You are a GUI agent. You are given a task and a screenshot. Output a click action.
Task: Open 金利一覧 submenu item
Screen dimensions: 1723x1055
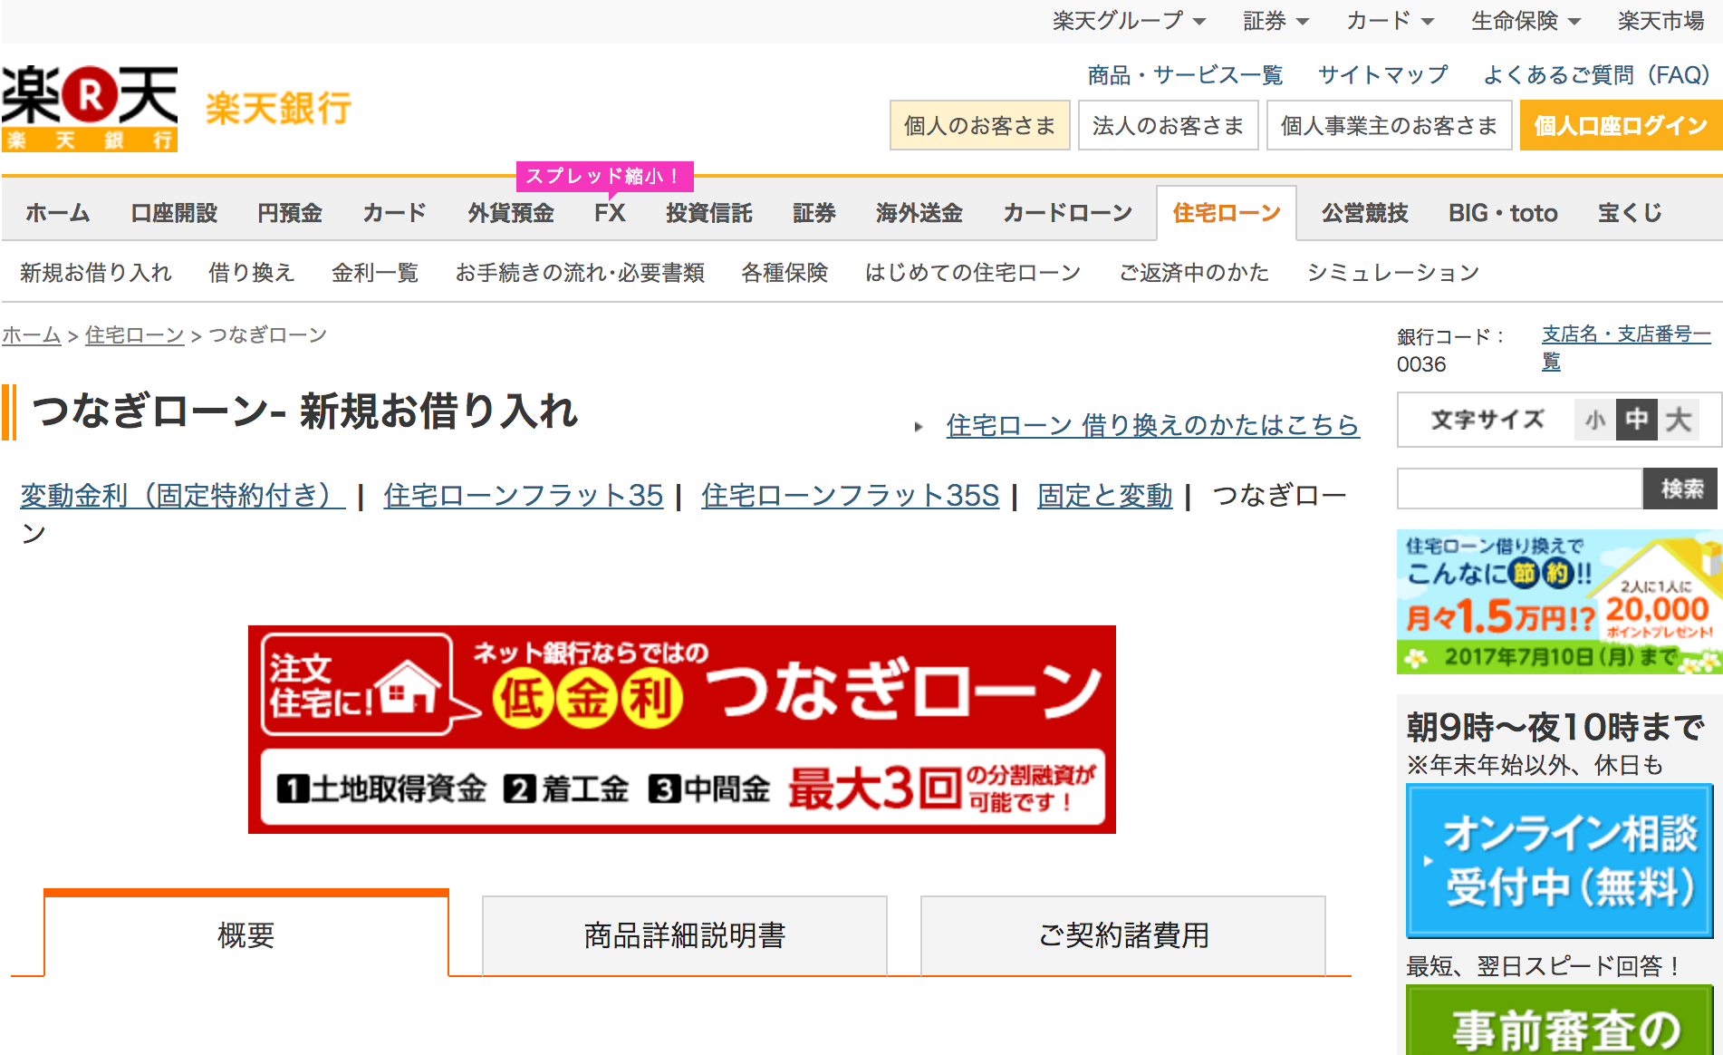tap(375, 272)
